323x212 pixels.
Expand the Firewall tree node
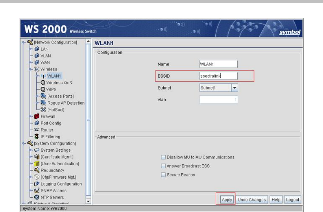(x=30, y=116)
